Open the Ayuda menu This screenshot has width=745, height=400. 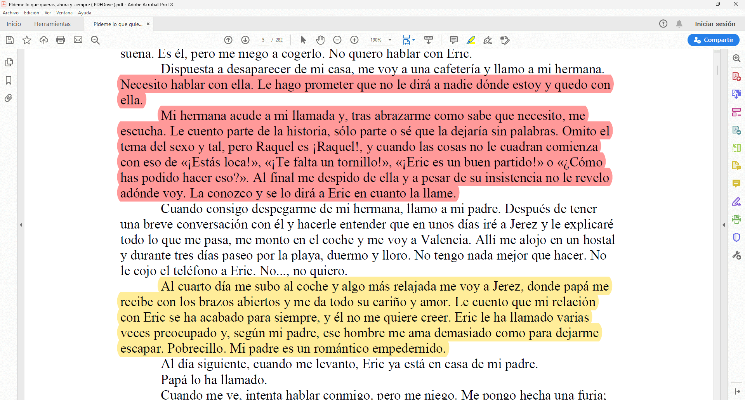click(85, 13)
